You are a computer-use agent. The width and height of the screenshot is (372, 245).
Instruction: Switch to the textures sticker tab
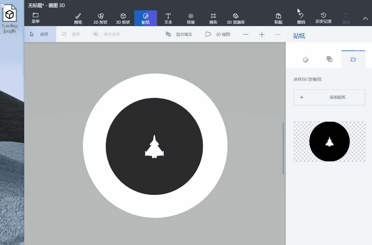click(x=329, y=60)
